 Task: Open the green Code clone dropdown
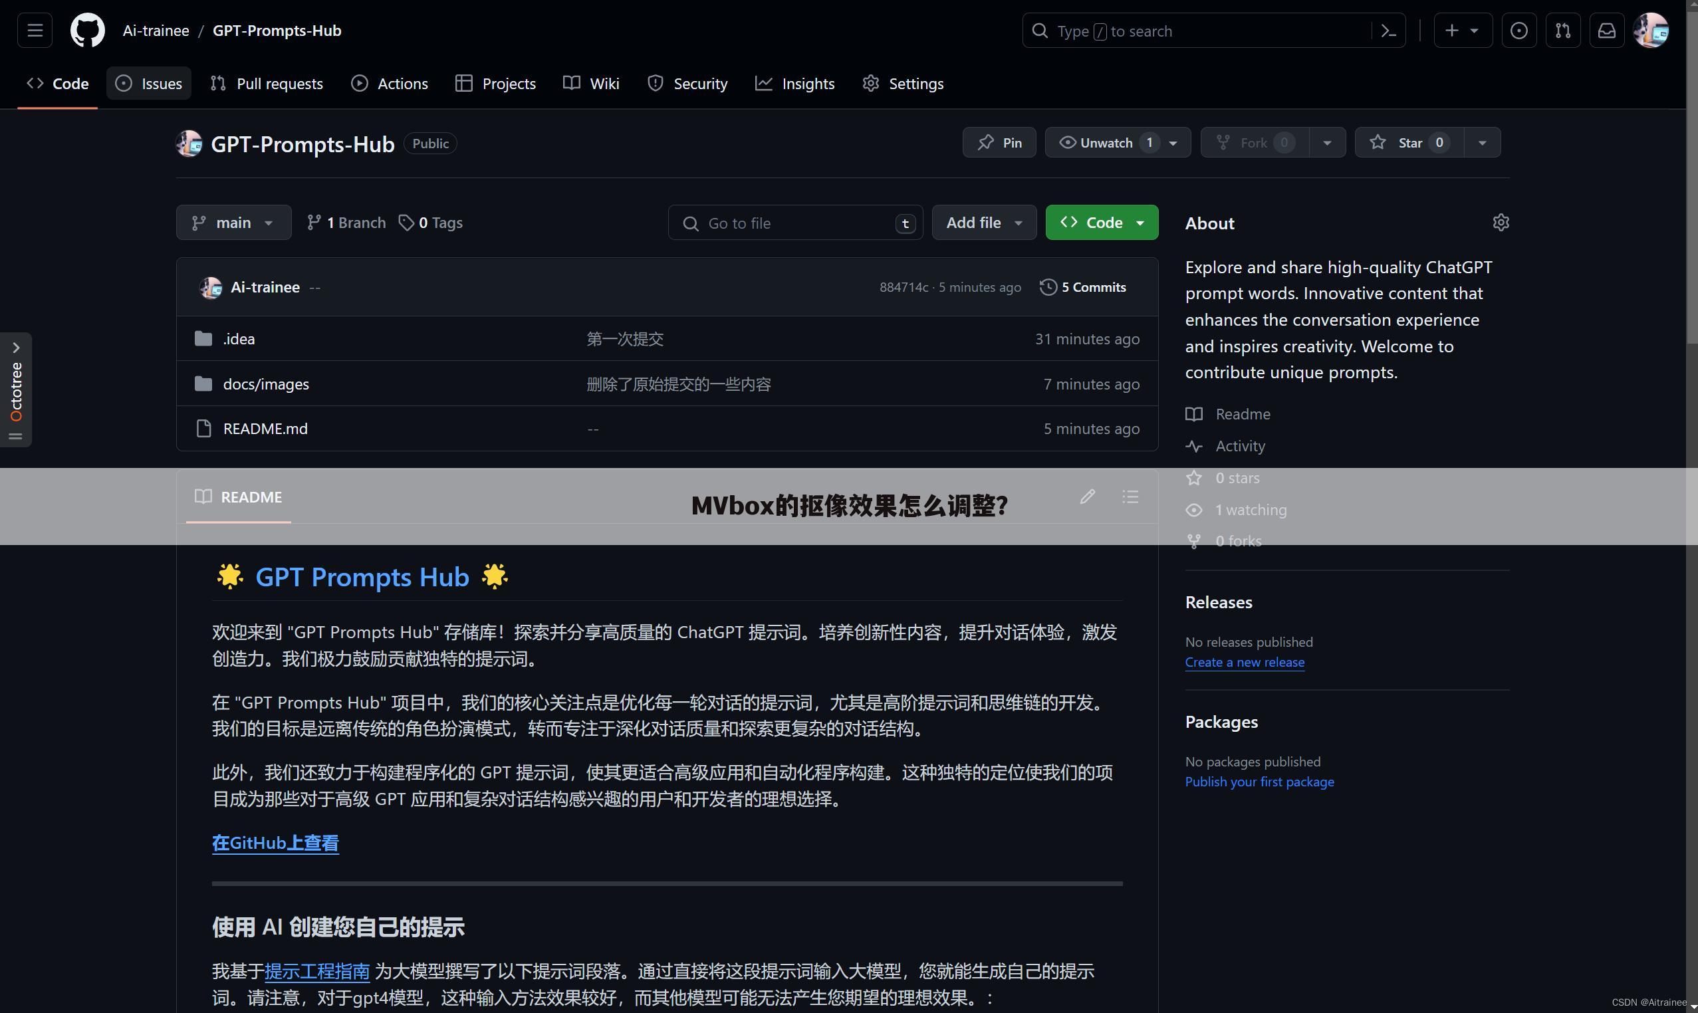pyautogui.click(x=1101, y=223)
